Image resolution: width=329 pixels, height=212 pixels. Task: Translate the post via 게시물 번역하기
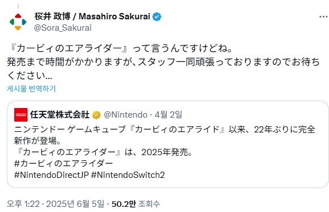point(31,89)
